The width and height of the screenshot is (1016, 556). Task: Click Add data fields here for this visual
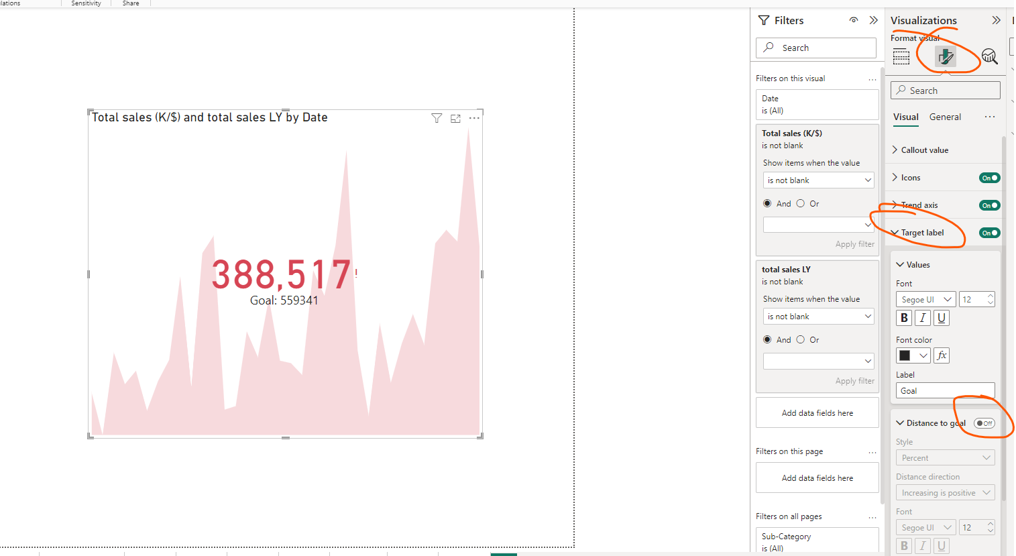tap(817, 413)
